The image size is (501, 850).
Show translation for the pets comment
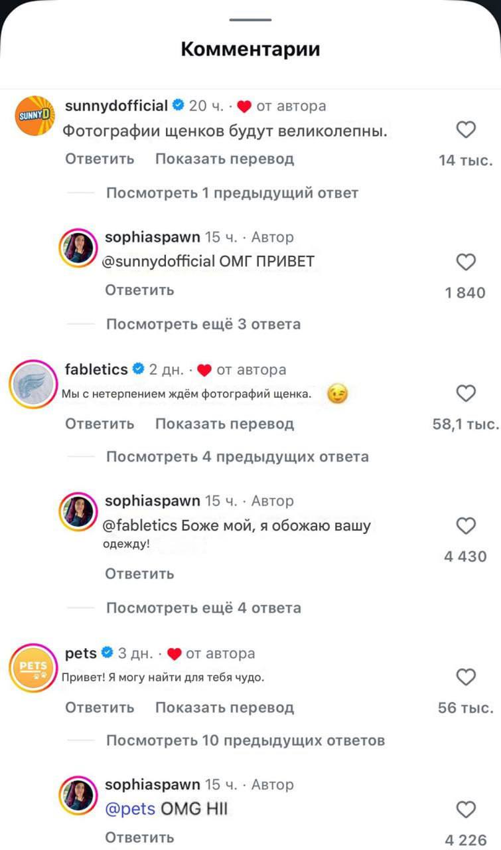click(x=224, y=708)
